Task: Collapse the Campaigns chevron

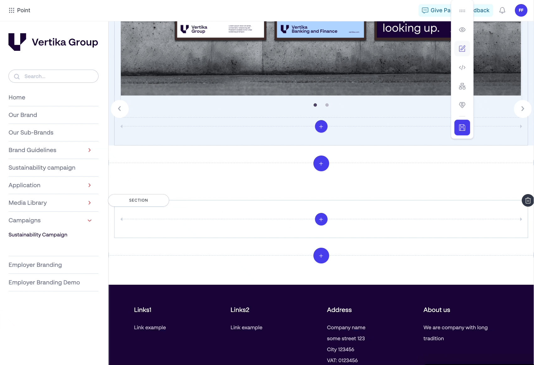Action: (90, 220)
